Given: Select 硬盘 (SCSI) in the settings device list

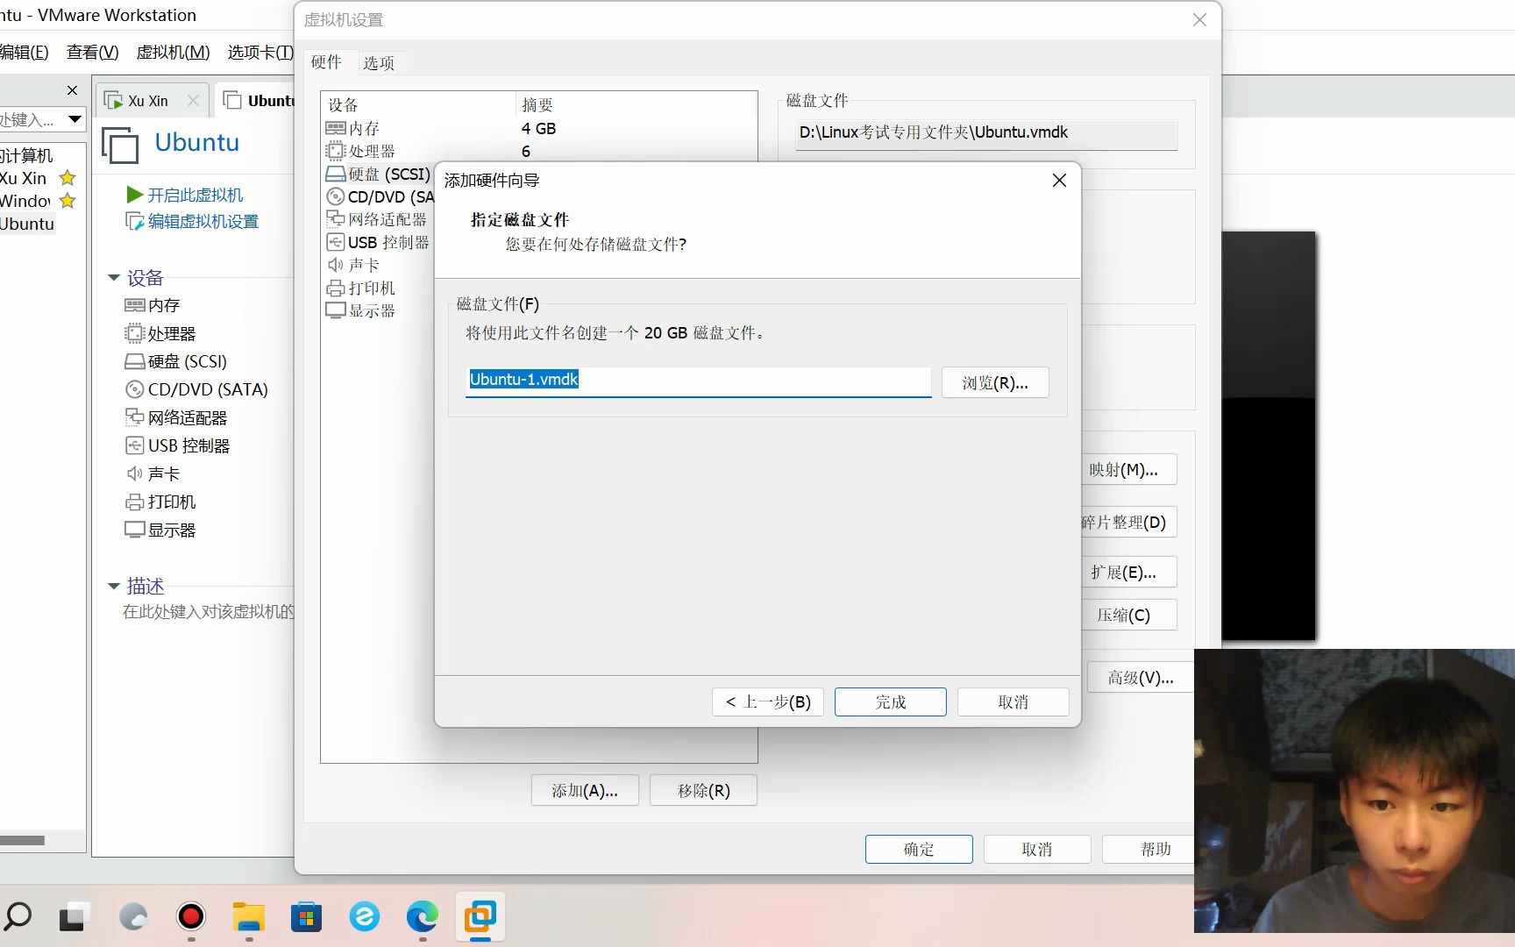Looking at the screenshot, I should [388, 174].
